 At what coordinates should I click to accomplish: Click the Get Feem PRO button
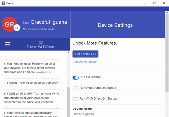click(85, 54)
